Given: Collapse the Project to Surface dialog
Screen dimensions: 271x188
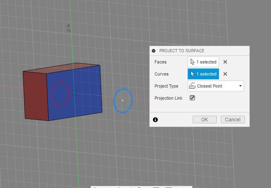Looking at the screenshot, I should coord(153,51).
